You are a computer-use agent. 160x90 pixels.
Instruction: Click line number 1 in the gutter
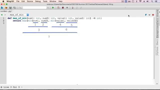pyautogui.click(x=3, y=18)
